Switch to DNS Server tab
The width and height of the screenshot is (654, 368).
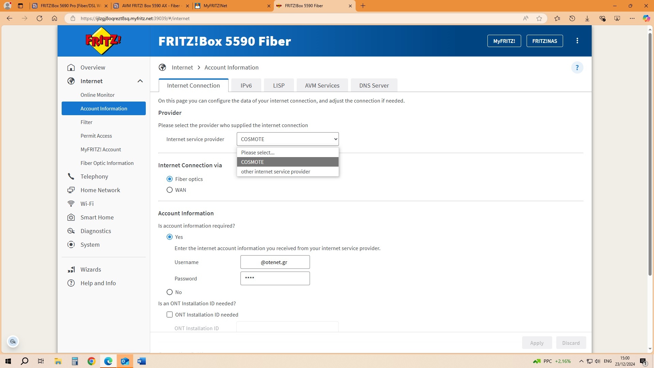pos(374,85)
